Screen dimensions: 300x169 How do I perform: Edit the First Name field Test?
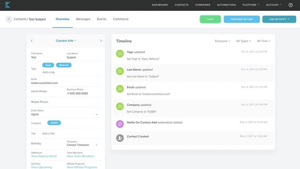(x=34, y=57)
